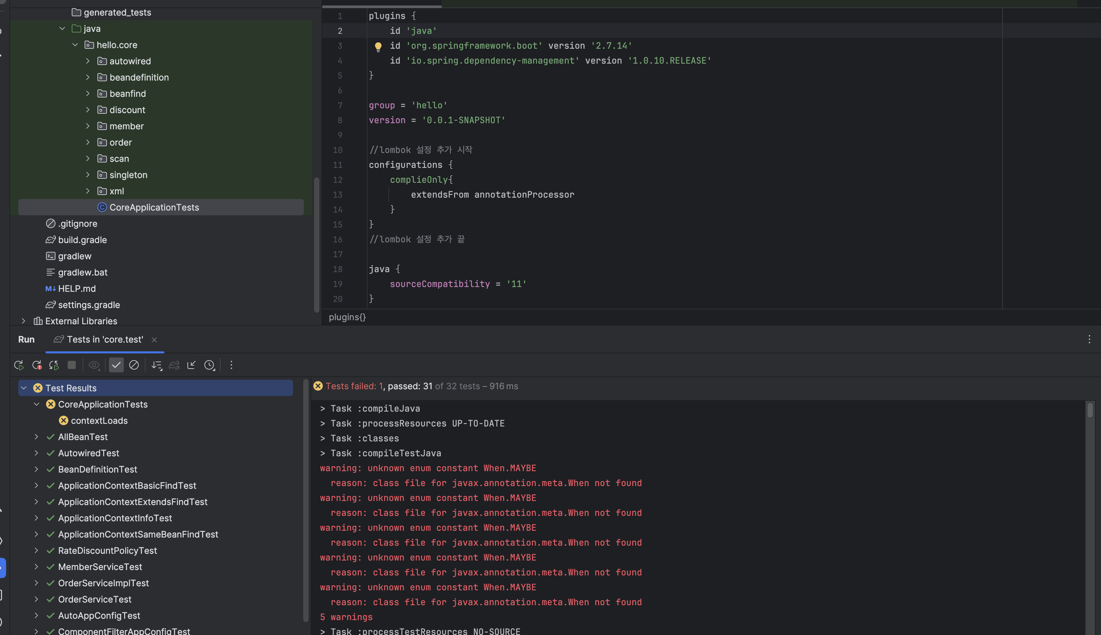Collapse the hello.core package
Viewport: 1101px width, 635px height.
(x=75, y=45)
